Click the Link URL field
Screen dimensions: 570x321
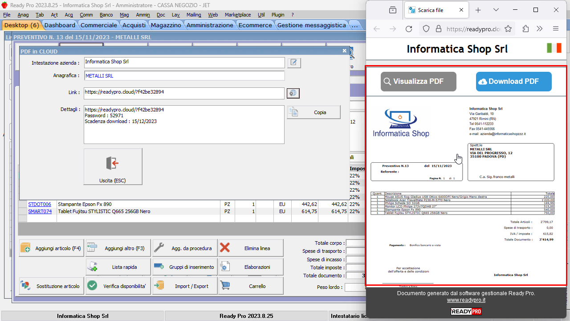point(184,93)
